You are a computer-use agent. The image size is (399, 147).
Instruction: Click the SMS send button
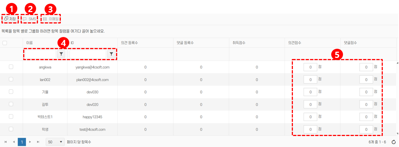pyautogui.click(x=29, y=19)
